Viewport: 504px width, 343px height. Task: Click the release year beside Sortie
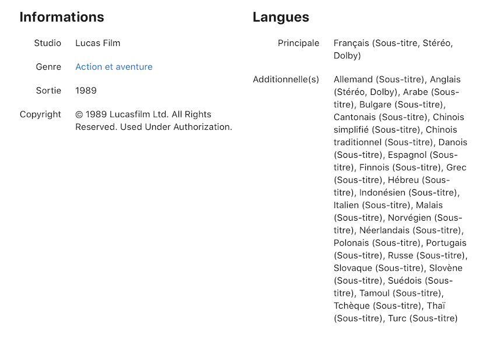(86, 91)
